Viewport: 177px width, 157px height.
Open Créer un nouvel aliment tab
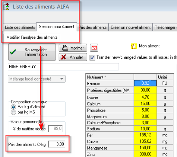[x=130, y=27]
